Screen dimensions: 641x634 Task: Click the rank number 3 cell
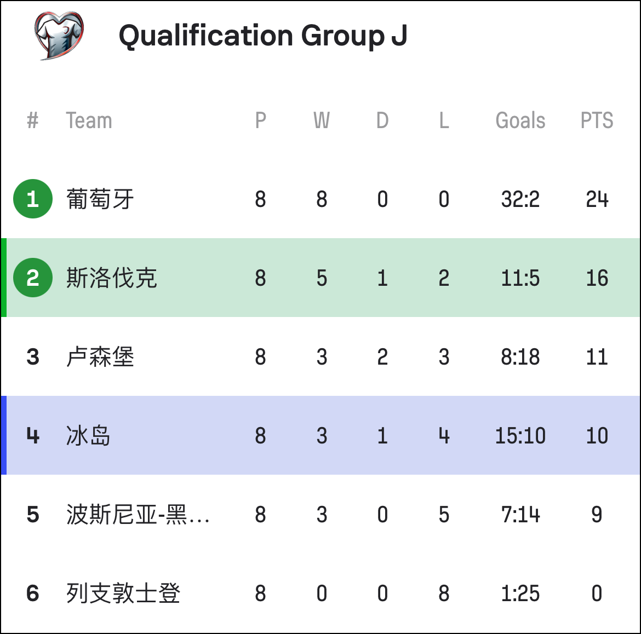33,357
